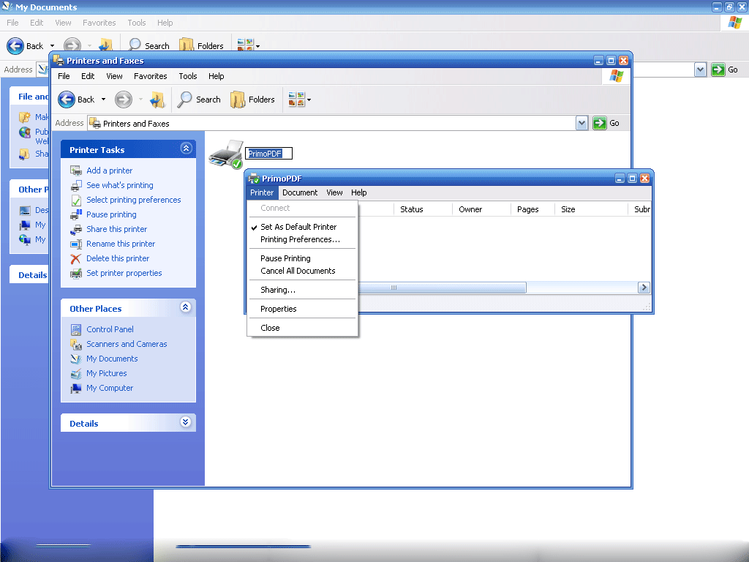The width and height of the screenshot is (749, 562).
Task: Click the right scroll arrow in PrimoPDF queue
Action: (644, 287)
